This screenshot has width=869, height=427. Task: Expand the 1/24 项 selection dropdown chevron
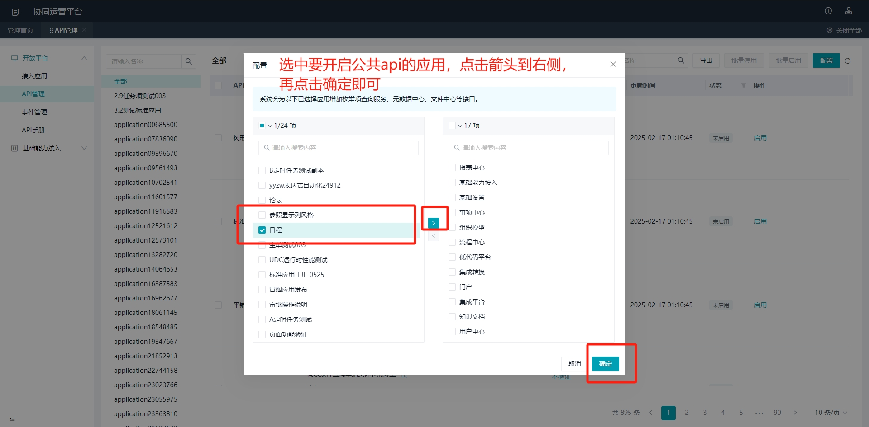tap(270, 126)
